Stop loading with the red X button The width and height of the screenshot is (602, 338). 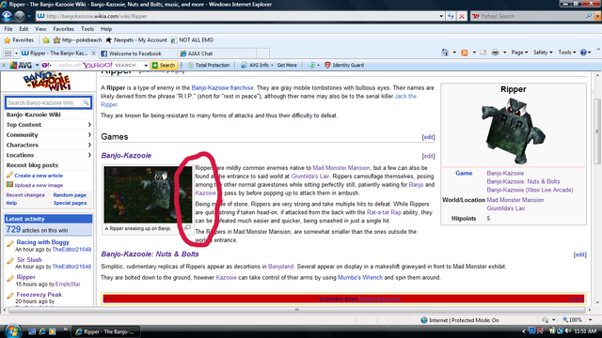[x=462, y=16]
